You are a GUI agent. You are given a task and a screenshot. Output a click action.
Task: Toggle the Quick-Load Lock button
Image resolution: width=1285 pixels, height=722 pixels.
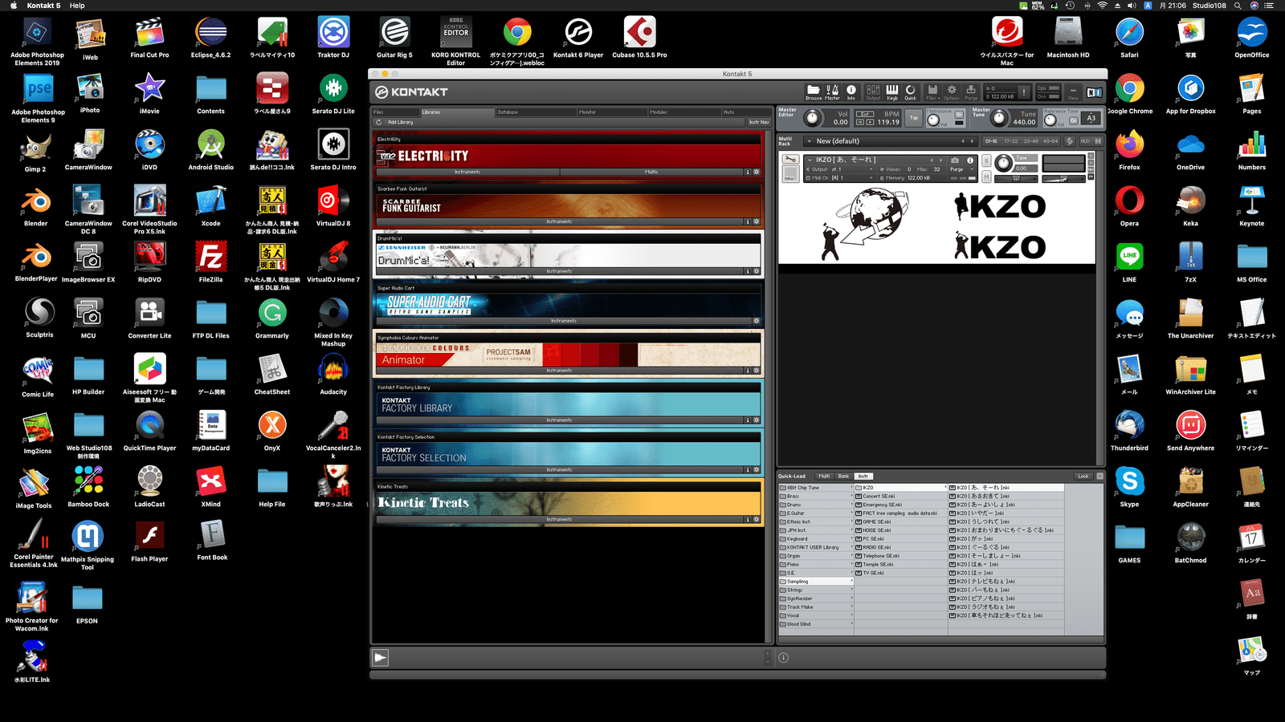click(x=1083, y=476)
